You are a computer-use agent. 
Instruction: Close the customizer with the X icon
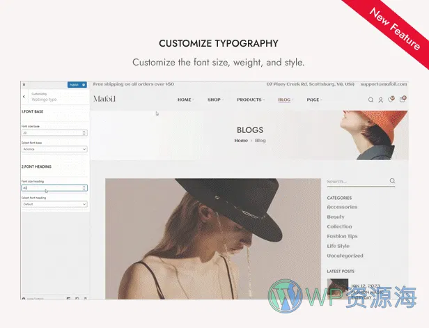(x=24, y=84)
